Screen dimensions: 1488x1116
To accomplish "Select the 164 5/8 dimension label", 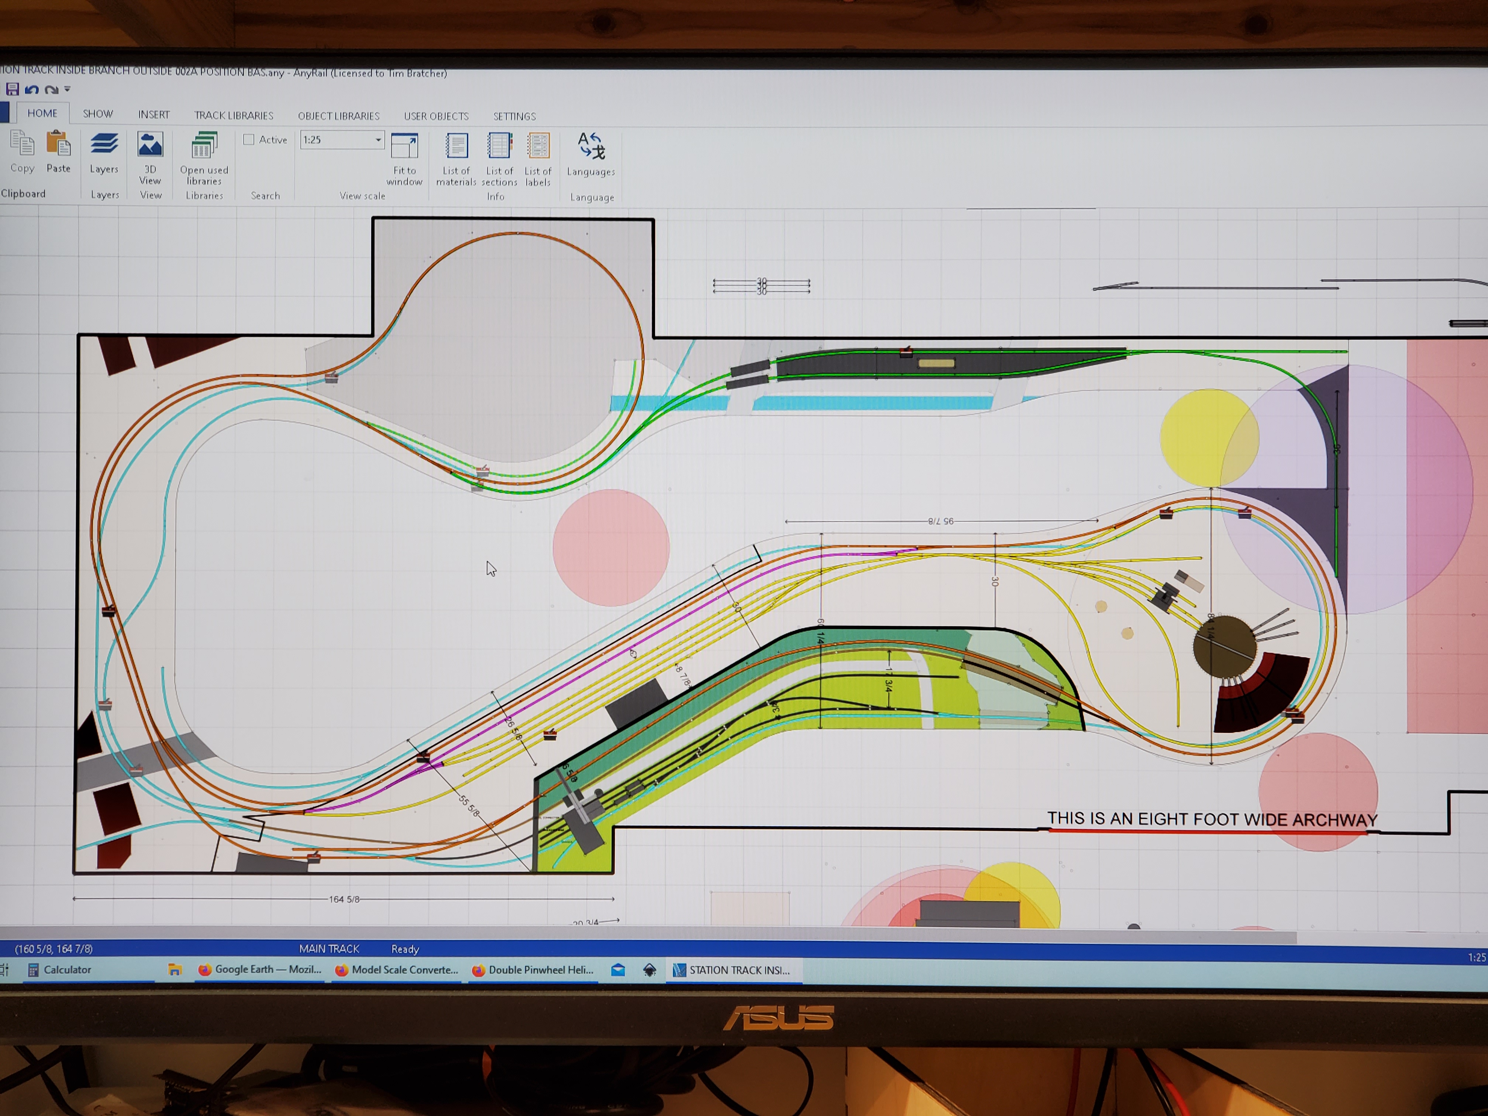I will 344,899.
